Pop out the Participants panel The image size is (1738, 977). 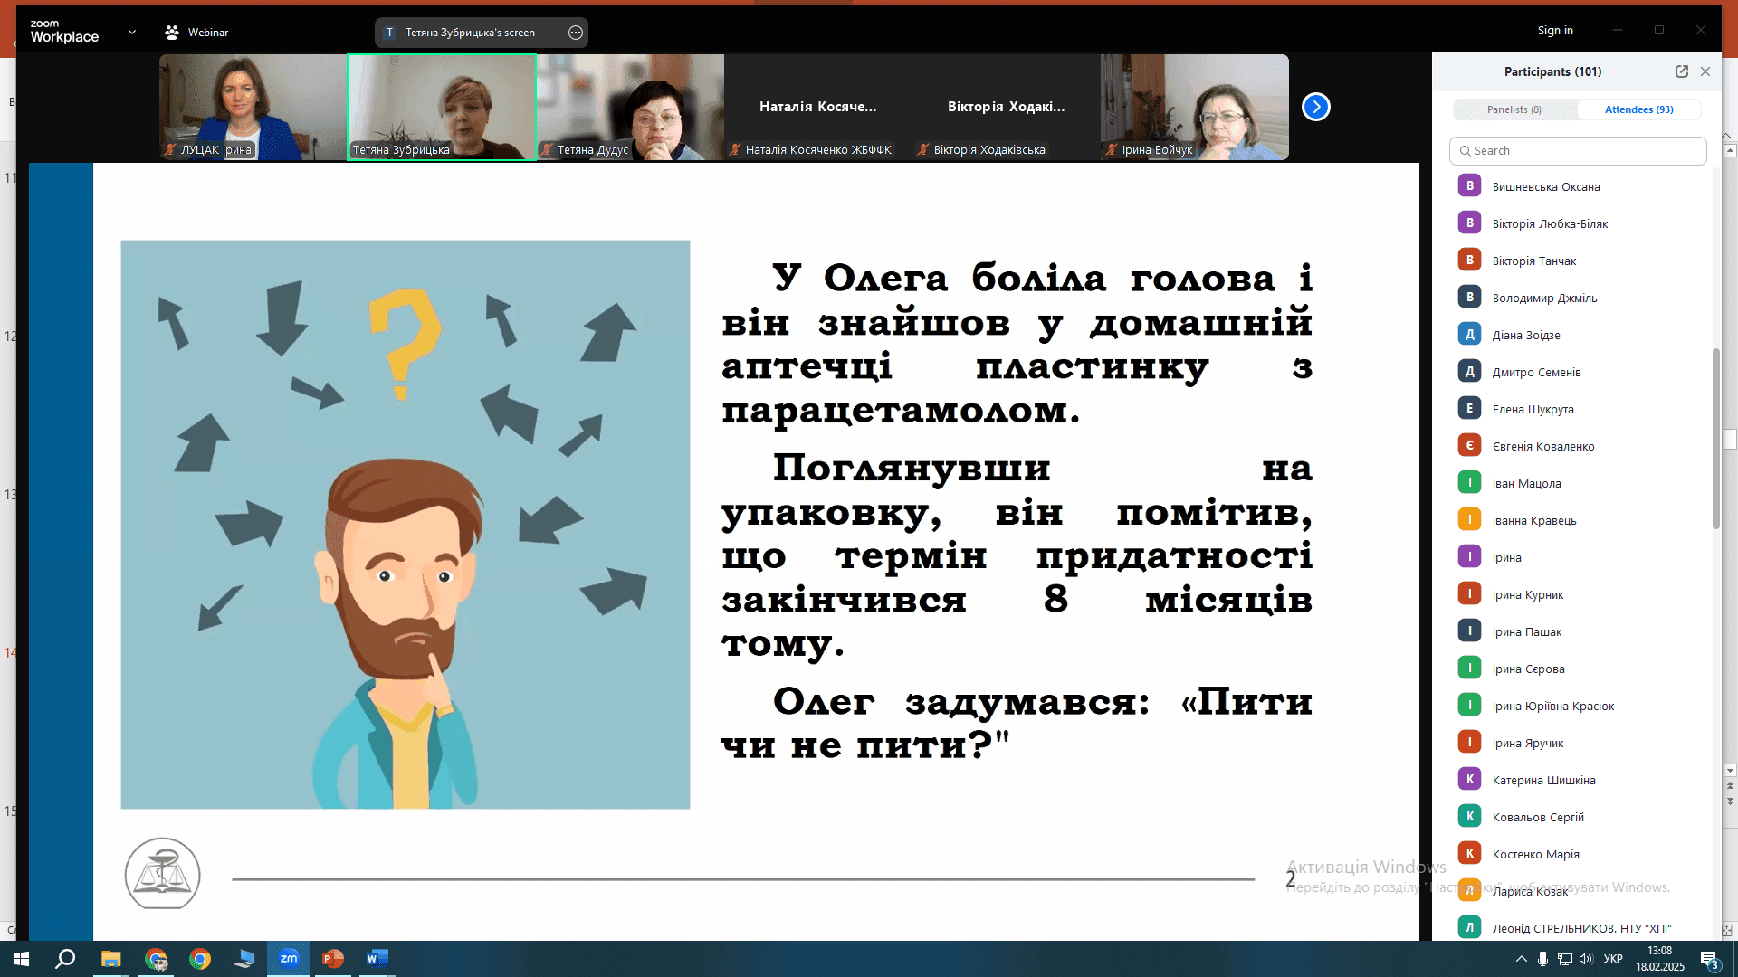pos(1682,71)
